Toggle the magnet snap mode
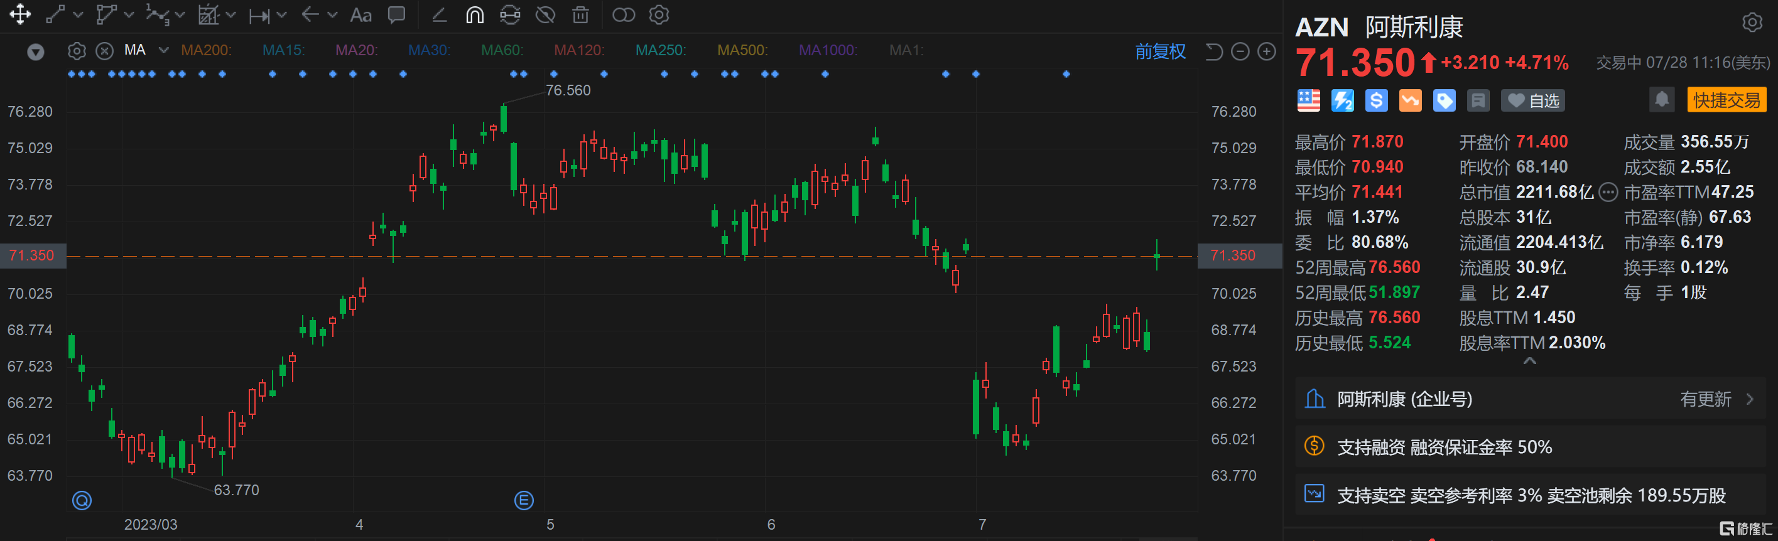 (x=475, y=14)
